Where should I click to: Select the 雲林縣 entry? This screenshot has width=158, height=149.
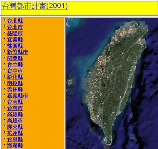pos(15,89)
